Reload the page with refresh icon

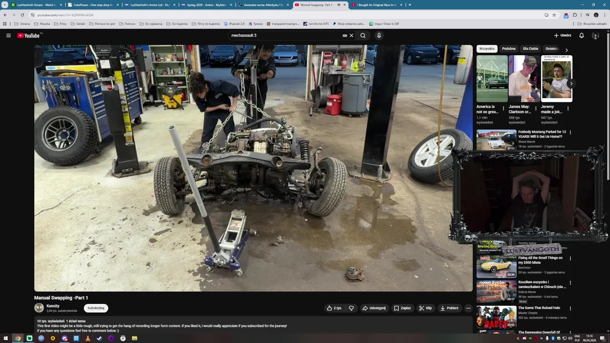22,15
